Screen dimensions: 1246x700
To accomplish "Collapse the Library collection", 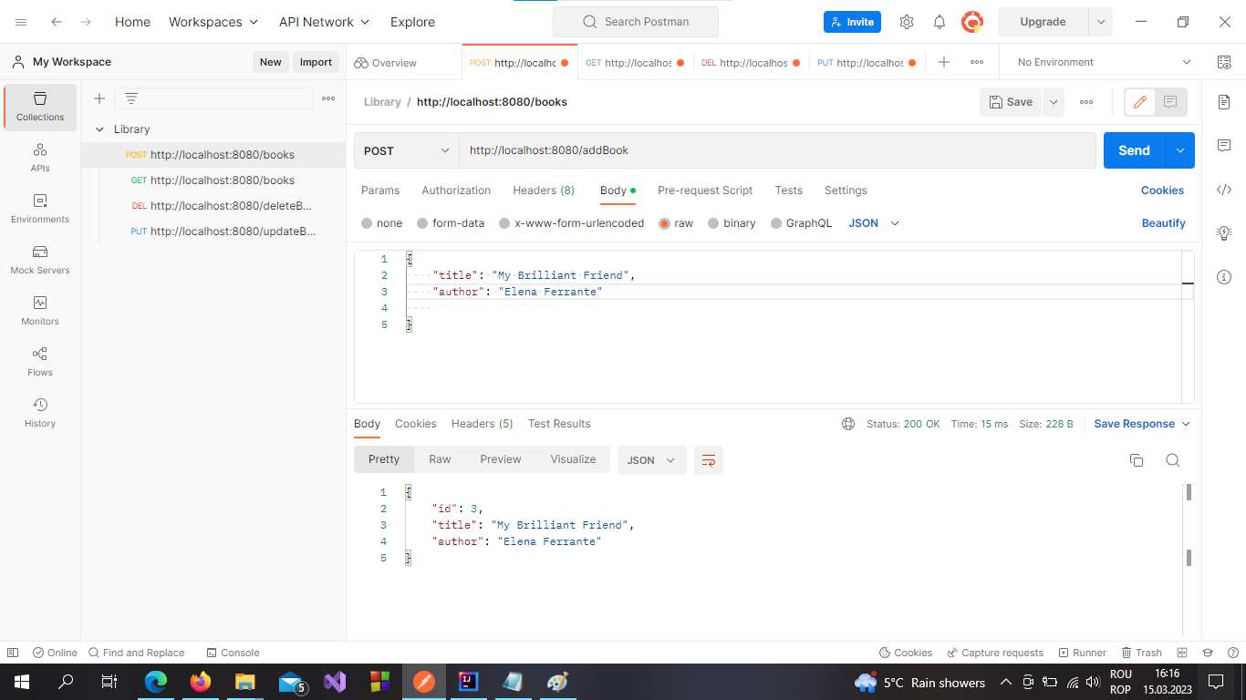I will point(99,129).
